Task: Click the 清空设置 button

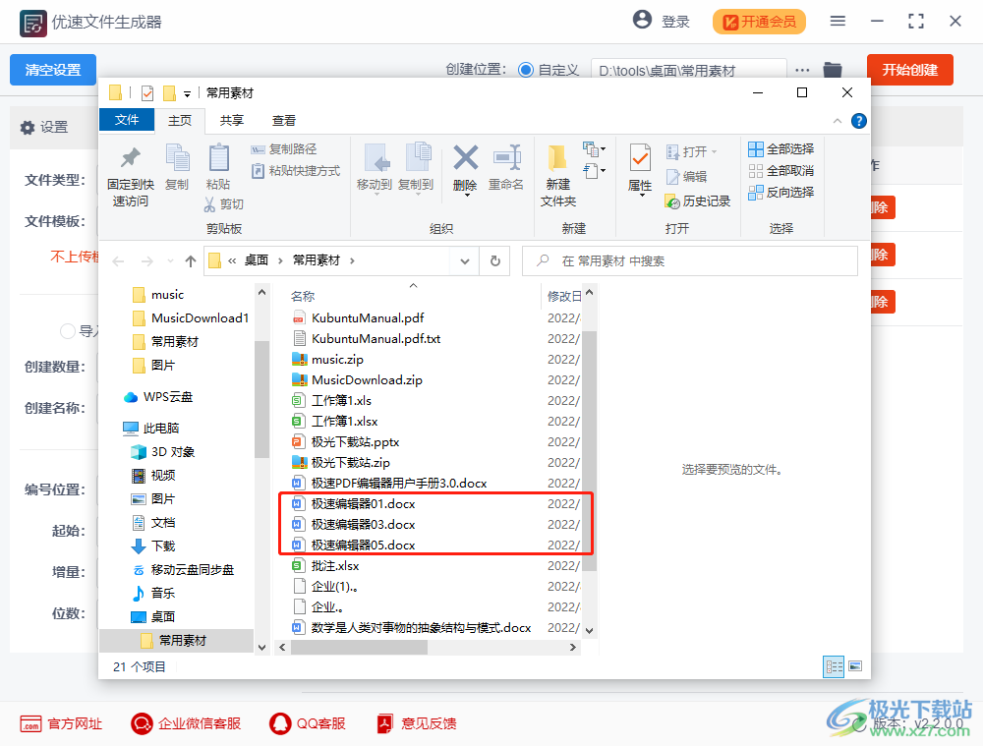Action: 53,70
